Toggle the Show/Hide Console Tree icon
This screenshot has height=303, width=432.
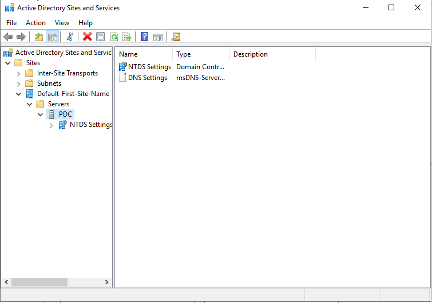coord(52,37)
